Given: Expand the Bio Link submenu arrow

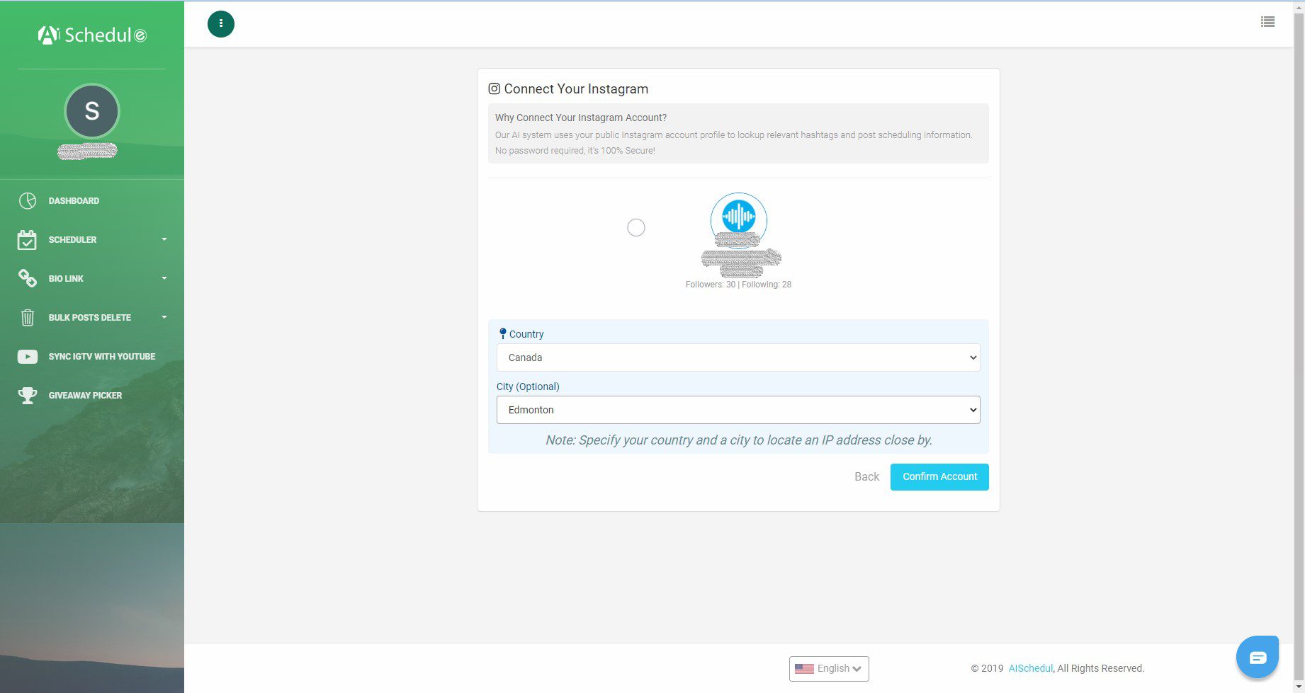Looking at the screenshot, I should pos(164,278).
